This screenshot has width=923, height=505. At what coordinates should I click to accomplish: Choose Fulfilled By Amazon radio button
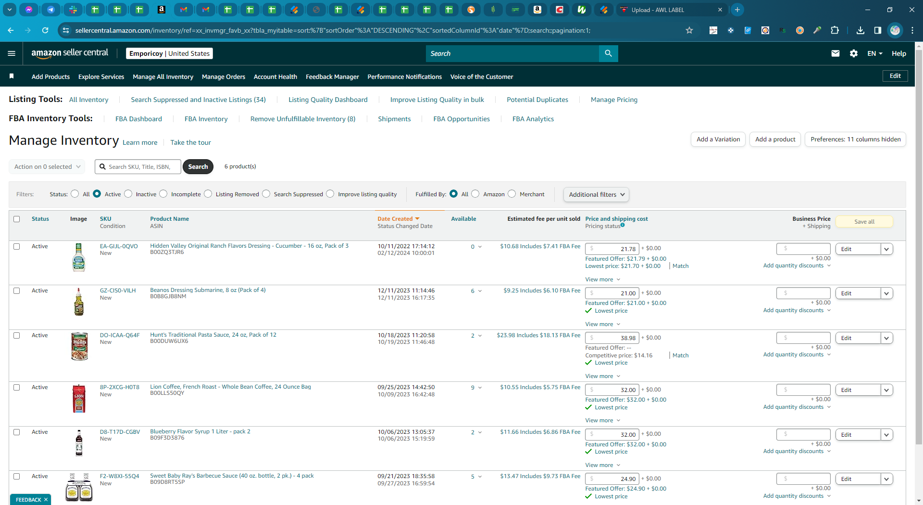pyautogui.click(x=475, y=194)
